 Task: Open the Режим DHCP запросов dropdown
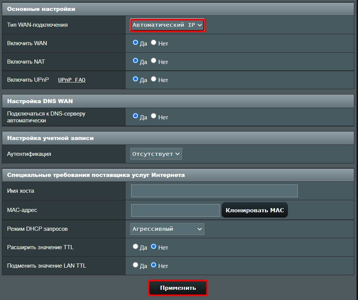[167, 229]
